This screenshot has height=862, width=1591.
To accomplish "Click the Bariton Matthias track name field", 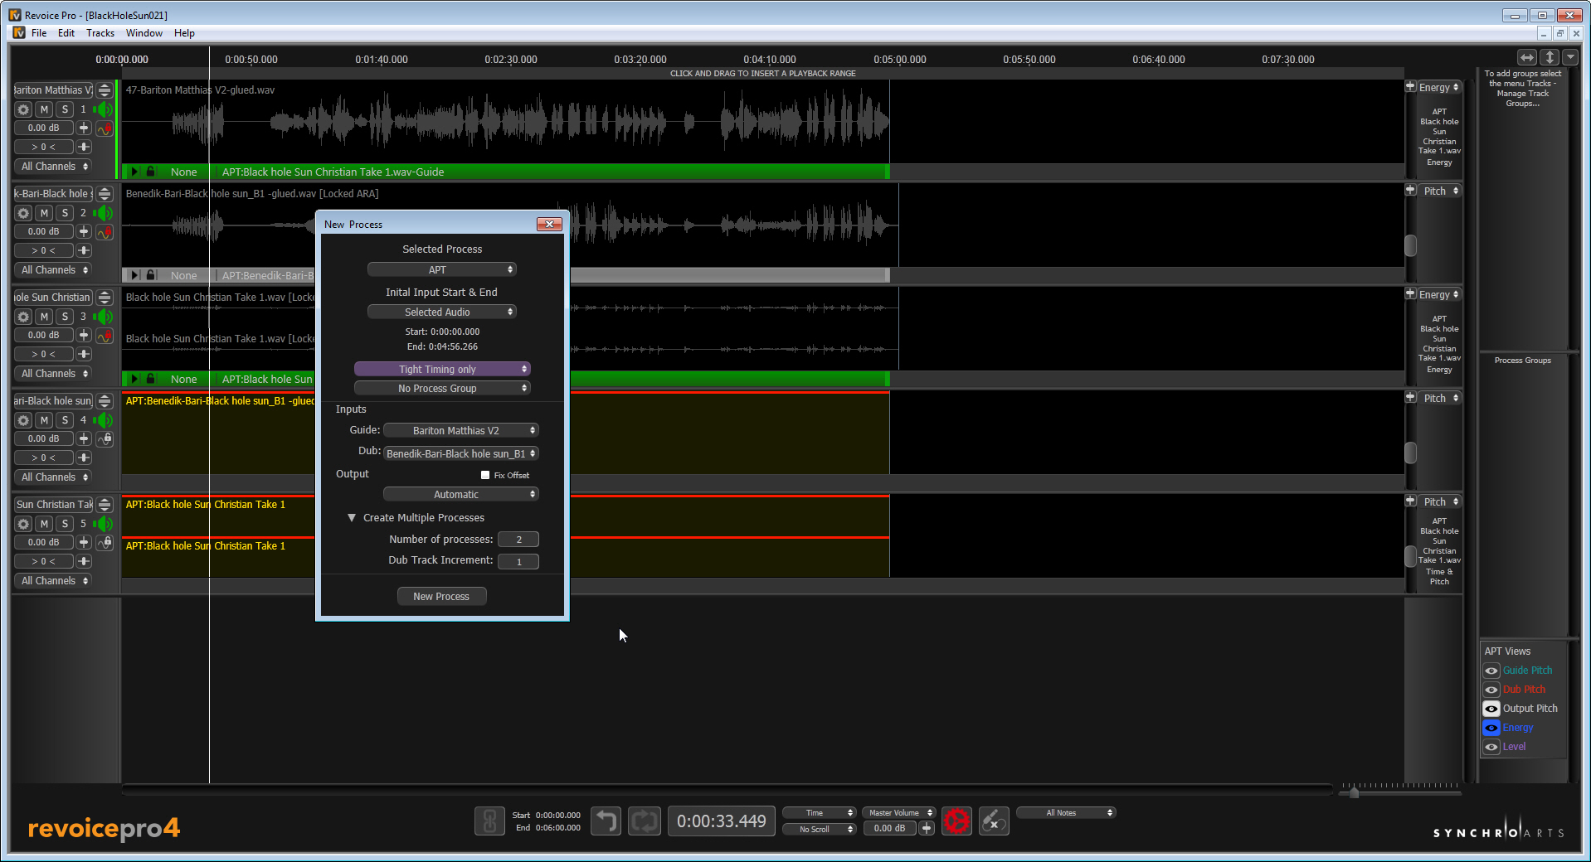I will pyautogui.click(x=53, y=90).
